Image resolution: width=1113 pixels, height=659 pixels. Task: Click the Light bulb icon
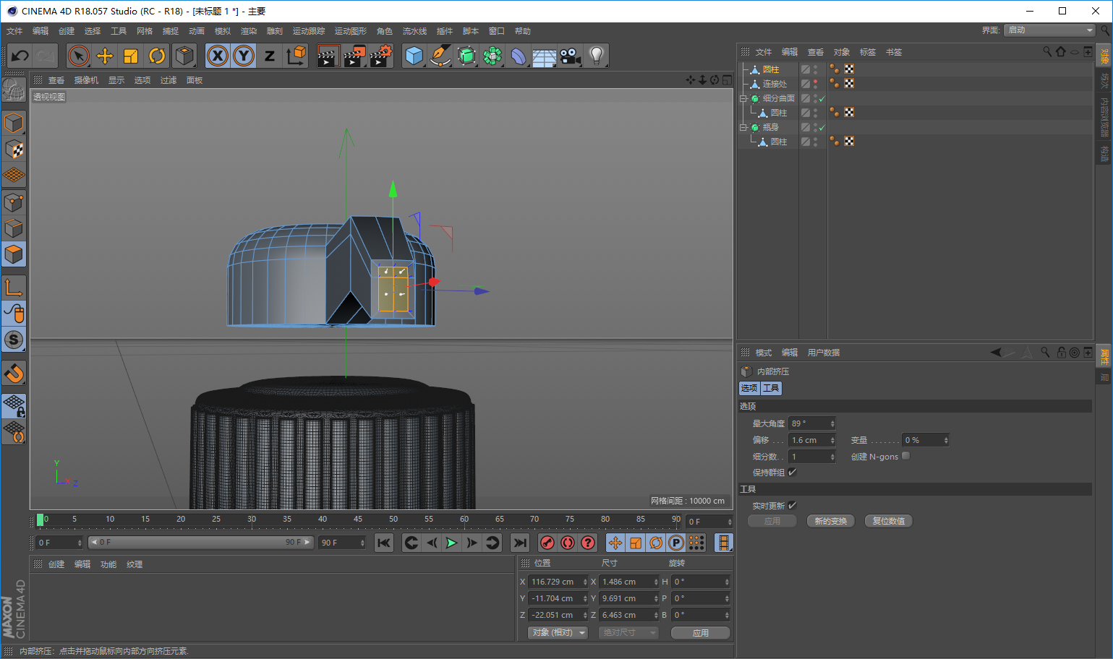tap(597, 56)
